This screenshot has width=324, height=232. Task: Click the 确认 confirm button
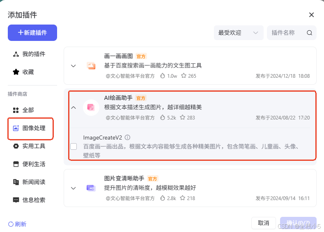pyautogui.click(x=298, y=223)
